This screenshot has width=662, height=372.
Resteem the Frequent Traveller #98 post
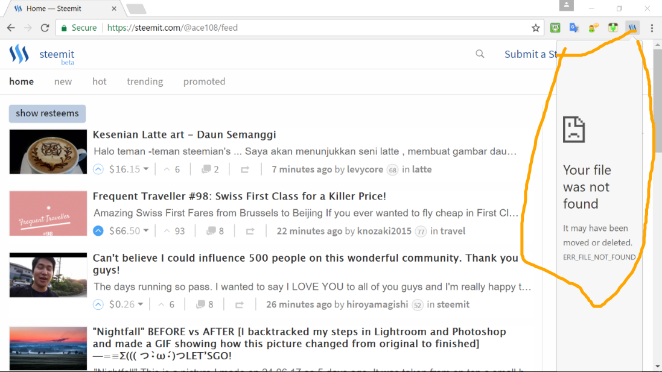tap(250, 231)
